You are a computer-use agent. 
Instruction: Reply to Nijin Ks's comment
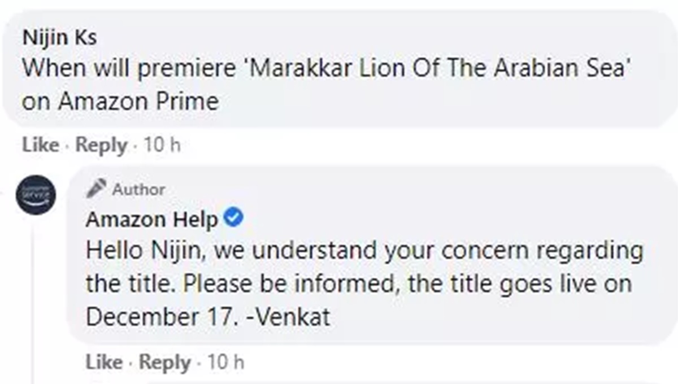click(x=101, y=145)
